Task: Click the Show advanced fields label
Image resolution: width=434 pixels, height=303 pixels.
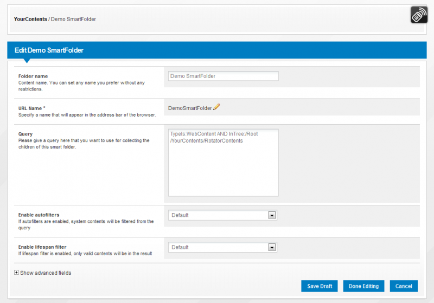Action: 46,273
